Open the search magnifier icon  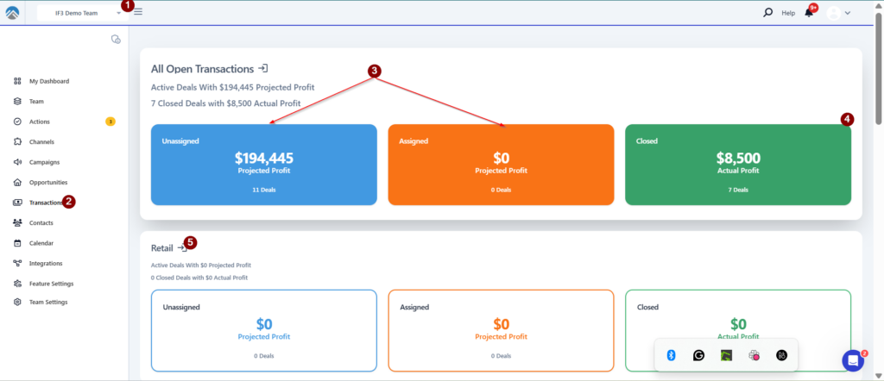click(x=767, y=12)
